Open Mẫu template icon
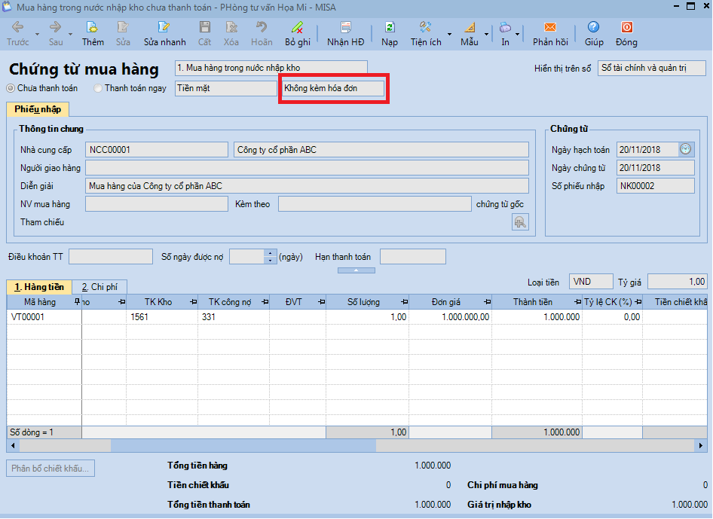713x519 pixels. point(470,34)
